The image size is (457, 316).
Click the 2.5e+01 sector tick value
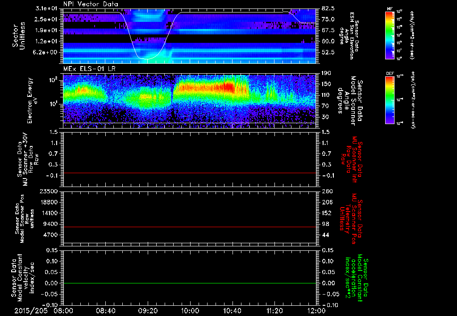point(46,19)
